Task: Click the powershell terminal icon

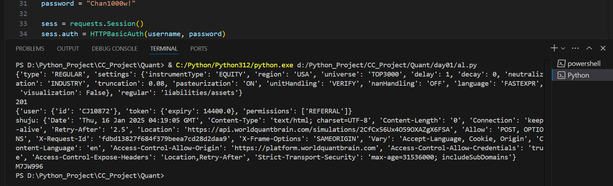Action: [561, 64]
